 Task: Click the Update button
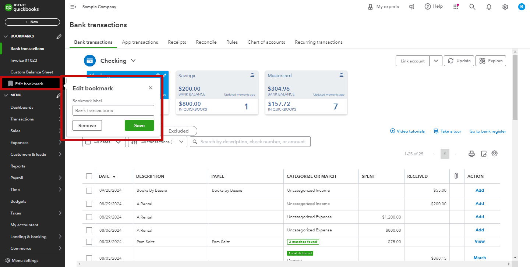(x=459, y=61)
